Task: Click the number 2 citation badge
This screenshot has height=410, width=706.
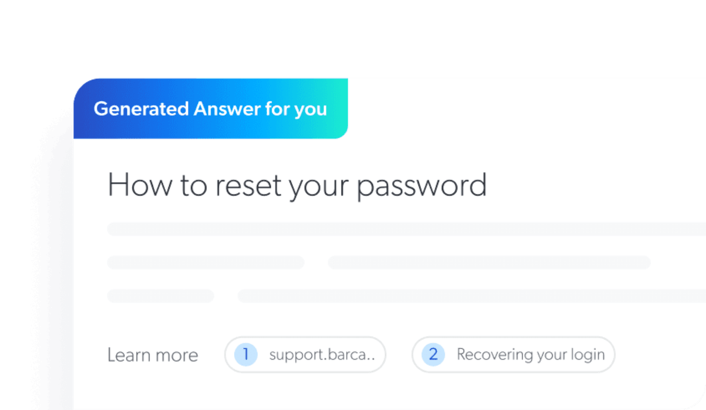Action: coord(433,354)
